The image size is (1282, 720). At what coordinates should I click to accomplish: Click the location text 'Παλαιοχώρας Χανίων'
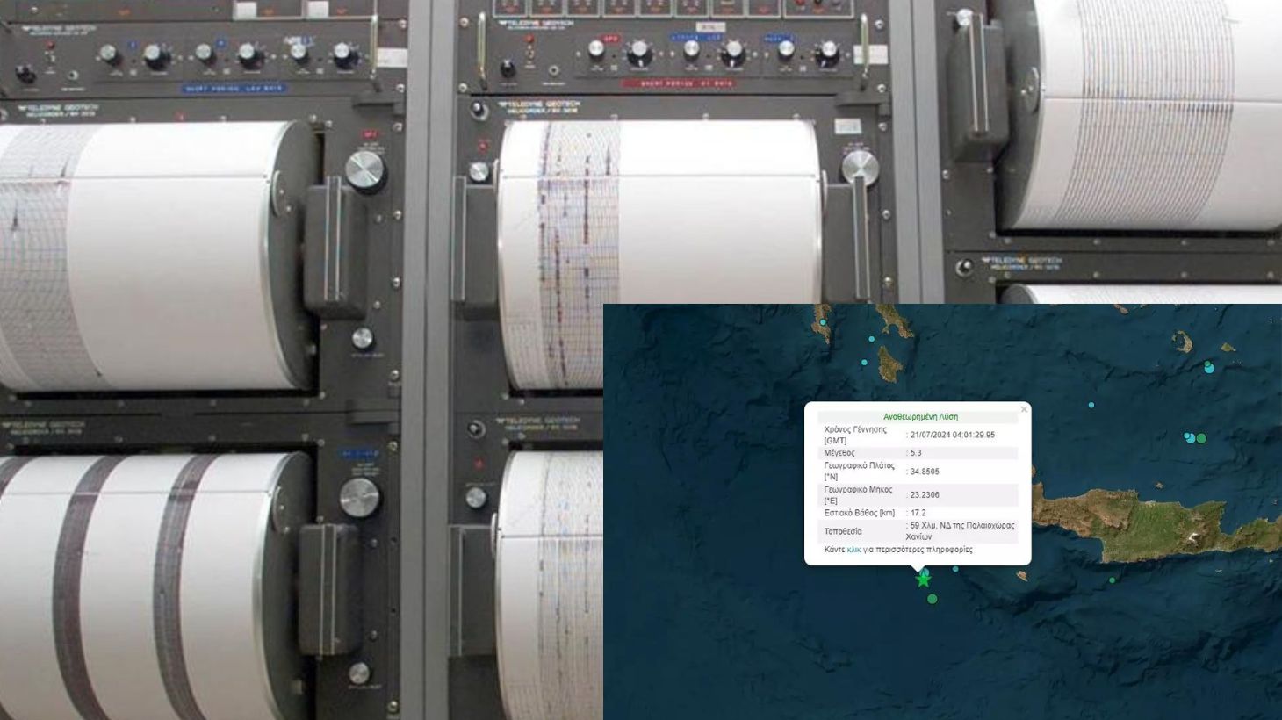[960, 531]
